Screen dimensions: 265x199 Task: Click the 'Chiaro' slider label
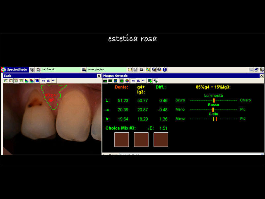pos(245,100)
